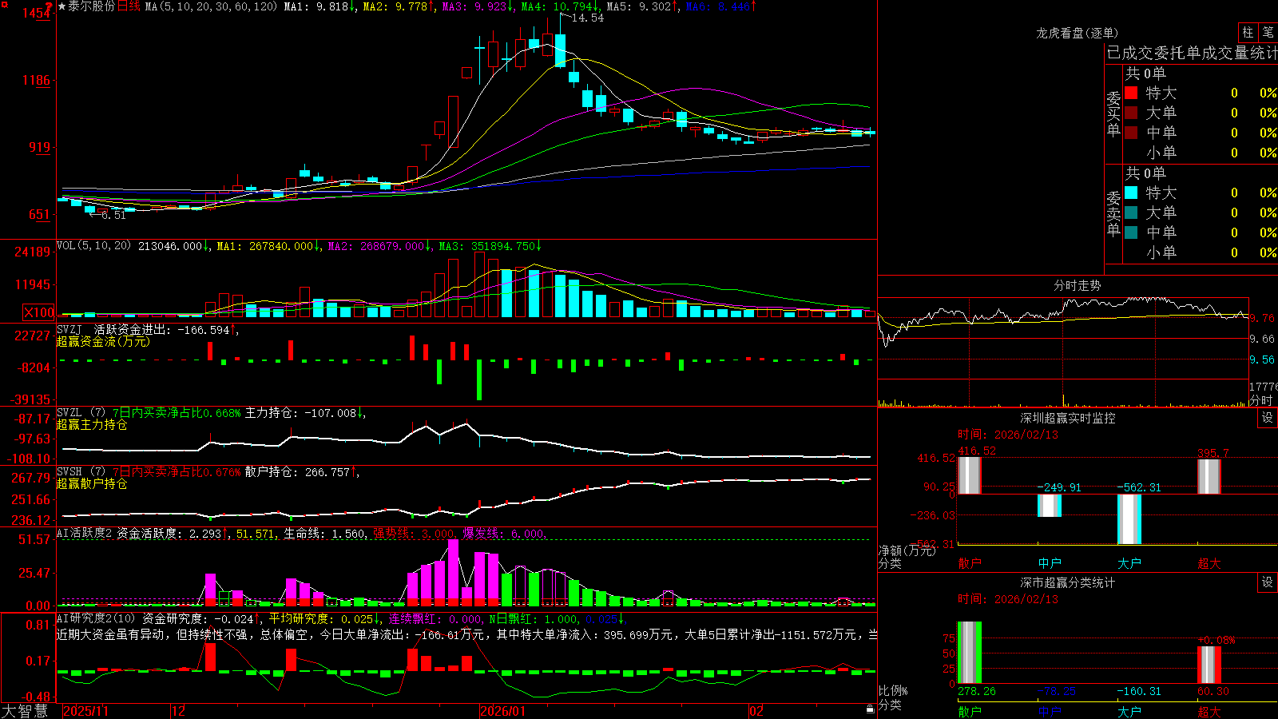Click the cyan 特大 sell-order swatch
This screenshot has width=1278, height=719.
click(x=1131, y=193)
